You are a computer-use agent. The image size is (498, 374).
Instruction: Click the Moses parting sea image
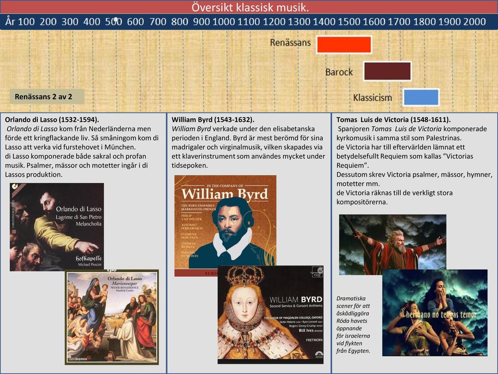click(393, 245)
